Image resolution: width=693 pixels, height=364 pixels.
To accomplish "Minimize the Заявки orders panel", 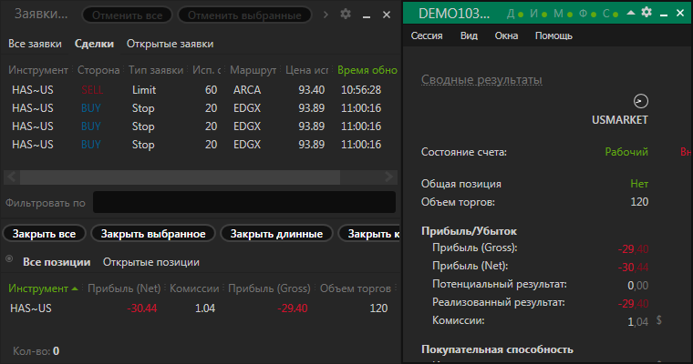I will pos(365,15).
